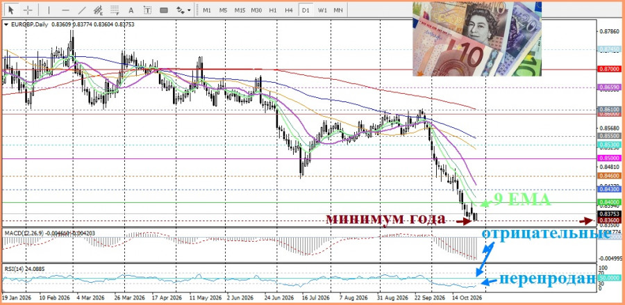
Task: Click the 22 Sep 2026 date label
Action: click(430, 298)
